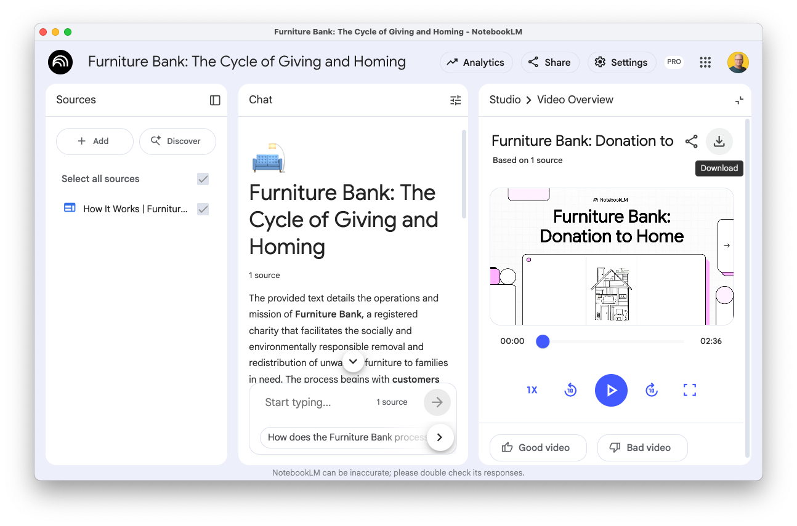Open chat configuration sliders icon

tap(455, 100)
